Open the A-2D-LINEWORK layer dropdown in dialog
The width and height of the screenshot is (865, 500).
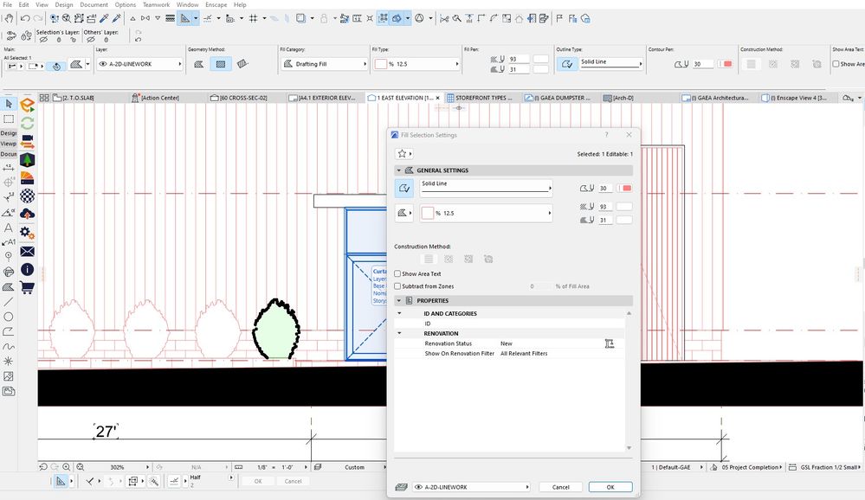pyautogui.click(x=472, y=487)
